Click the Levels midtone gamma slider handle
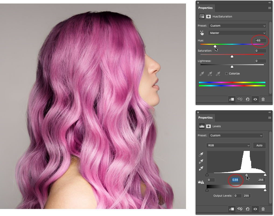 click(246, 175)
